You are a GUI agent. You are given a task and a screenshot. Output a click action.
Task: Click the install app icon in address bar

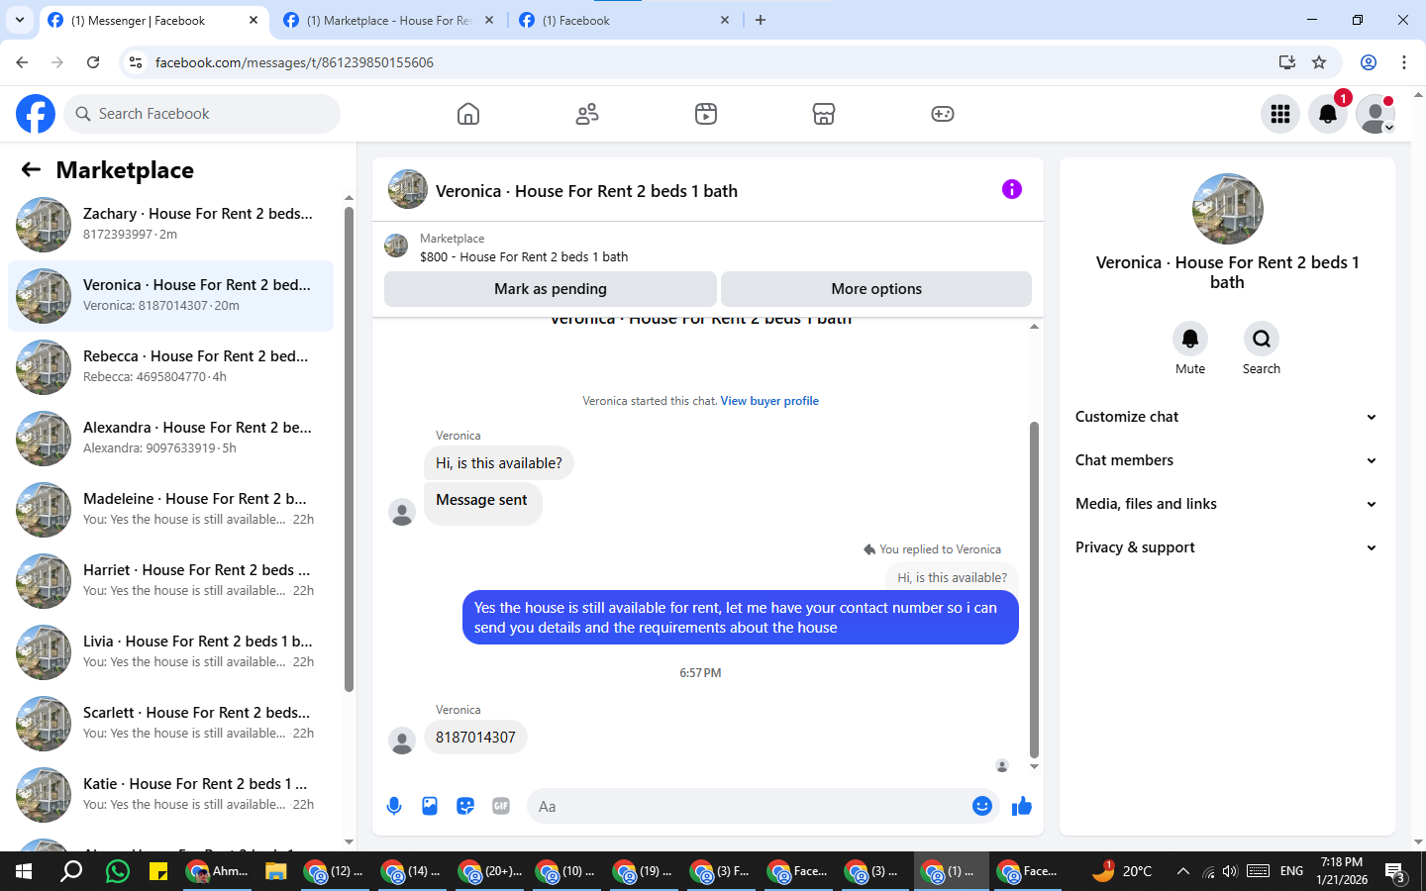[x=1287, y=62]
